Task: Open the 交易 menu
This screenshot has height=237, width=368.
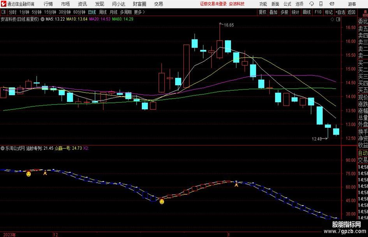Action: pyautogui.click(x=158, y=4)
